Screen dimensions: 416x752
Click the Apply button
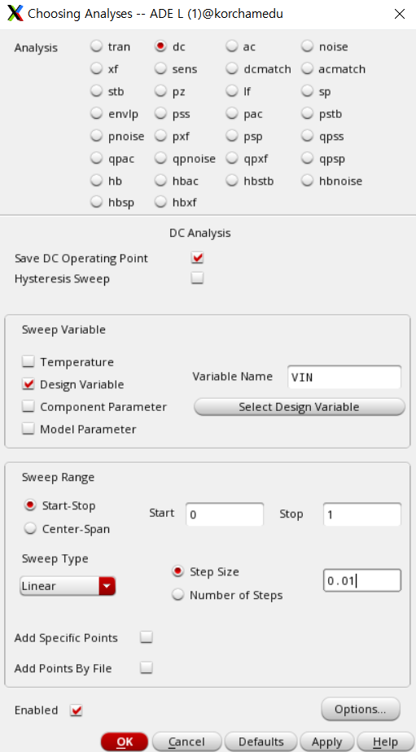point(326,741)
